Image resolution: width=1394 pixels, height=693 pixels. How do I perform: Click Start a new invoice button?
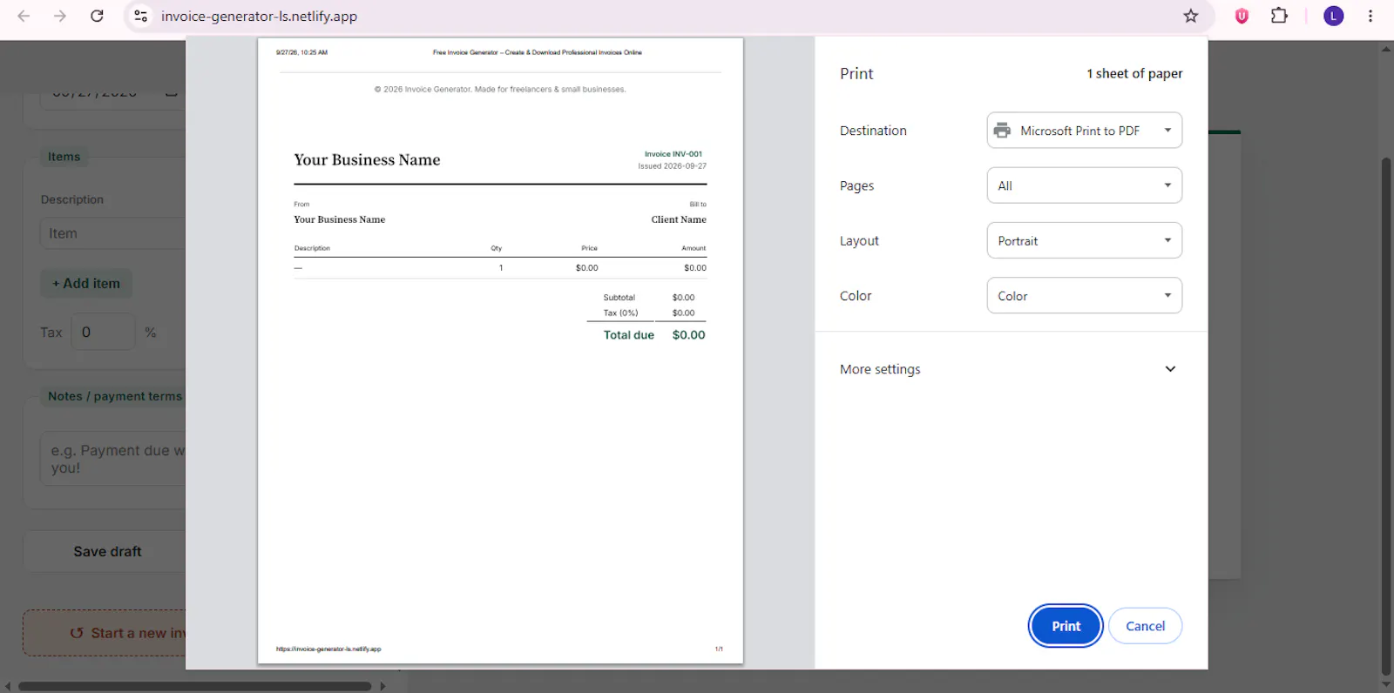tap(105, 633)
